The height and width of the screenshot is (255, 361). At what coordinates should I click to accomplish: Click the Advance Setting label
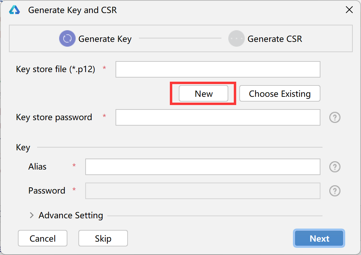coord(71,215)
